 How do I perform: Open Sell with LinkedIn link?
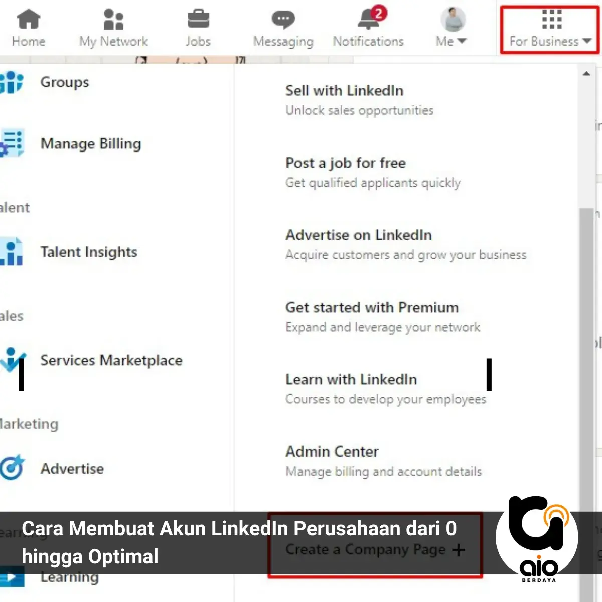tap(344, 91)
